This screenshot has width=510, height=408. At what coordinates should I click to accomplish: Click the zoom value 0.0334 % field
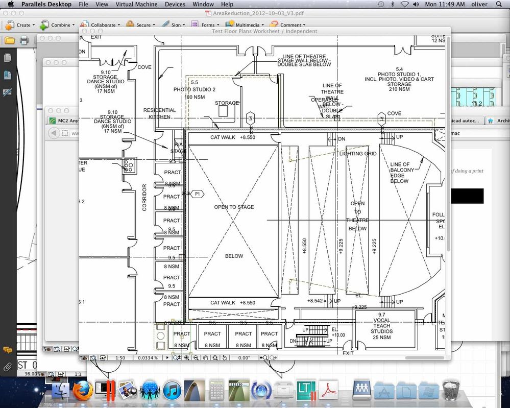148,357
